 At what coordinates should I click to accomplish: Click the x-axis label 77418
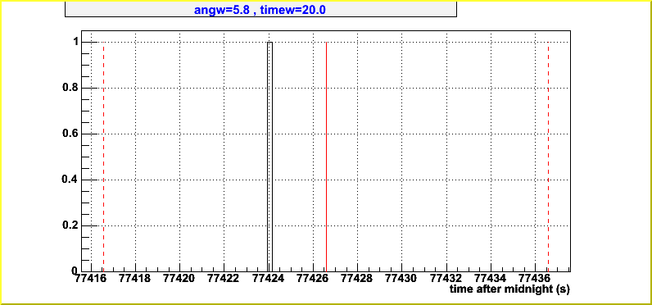tap(135, 278)
